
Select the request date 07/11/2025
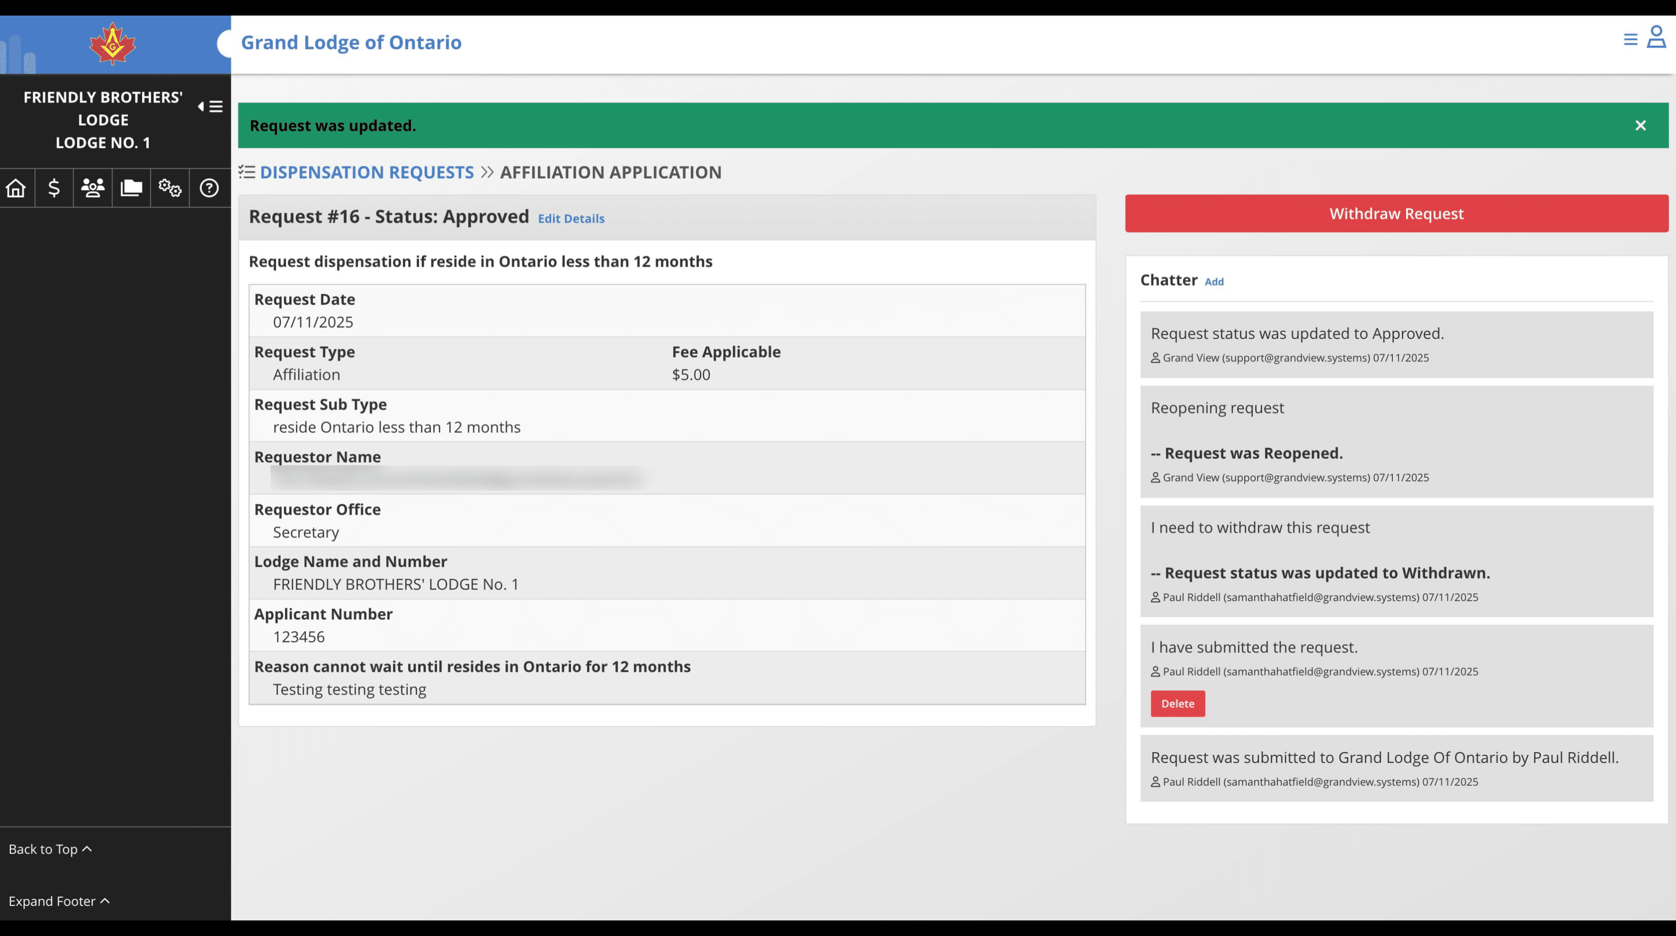313,322
